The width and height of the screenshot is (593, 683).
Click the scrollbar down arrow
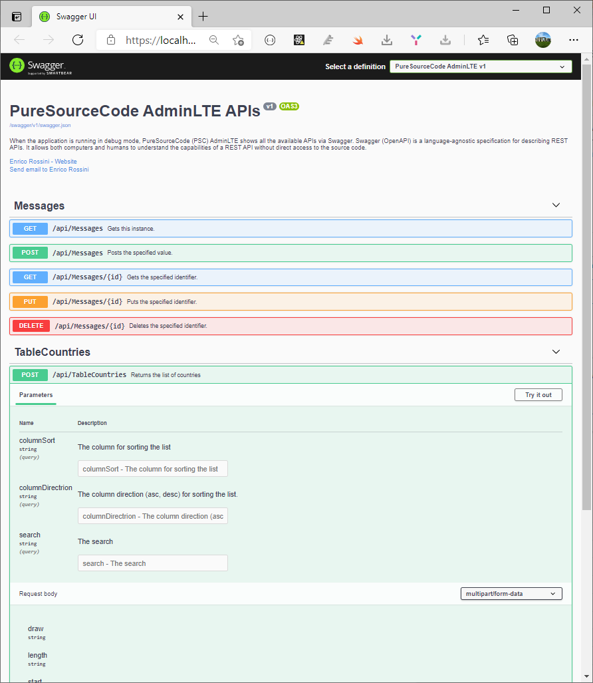(x=586, y=676)
